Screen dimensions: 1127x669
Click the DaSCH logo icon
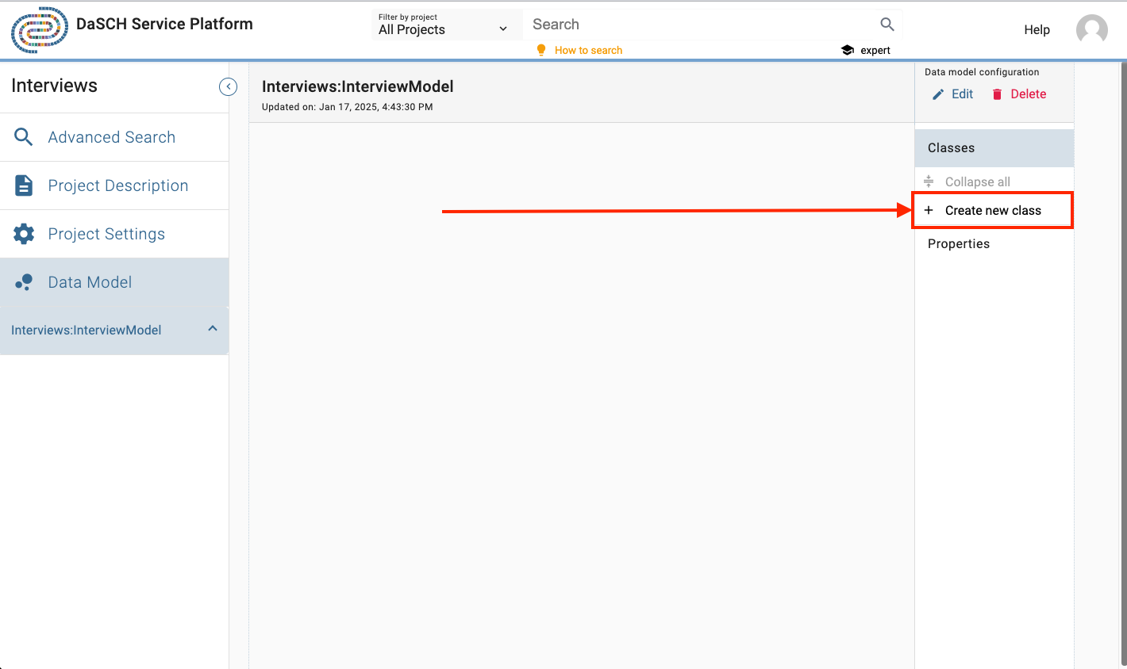coord(39,30)
